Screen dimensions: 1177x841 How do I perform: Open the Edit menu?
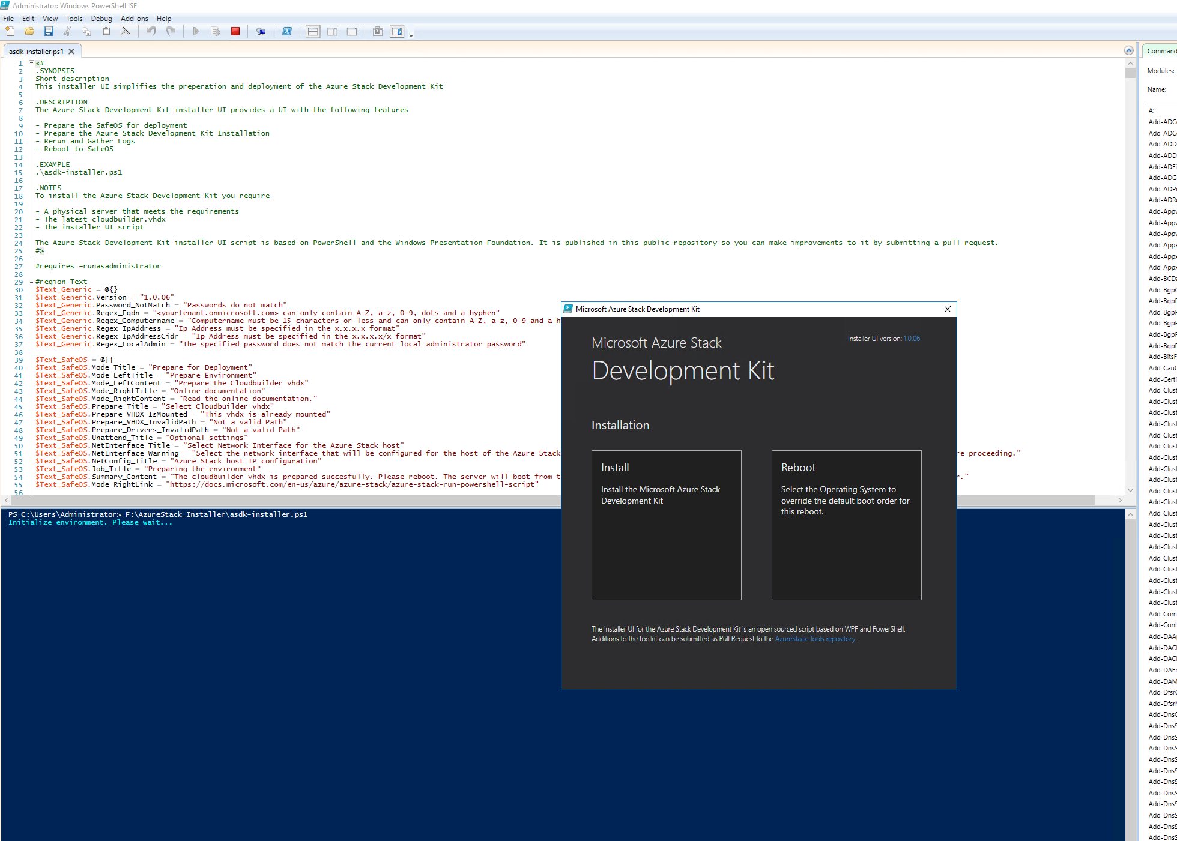point(28,19)
